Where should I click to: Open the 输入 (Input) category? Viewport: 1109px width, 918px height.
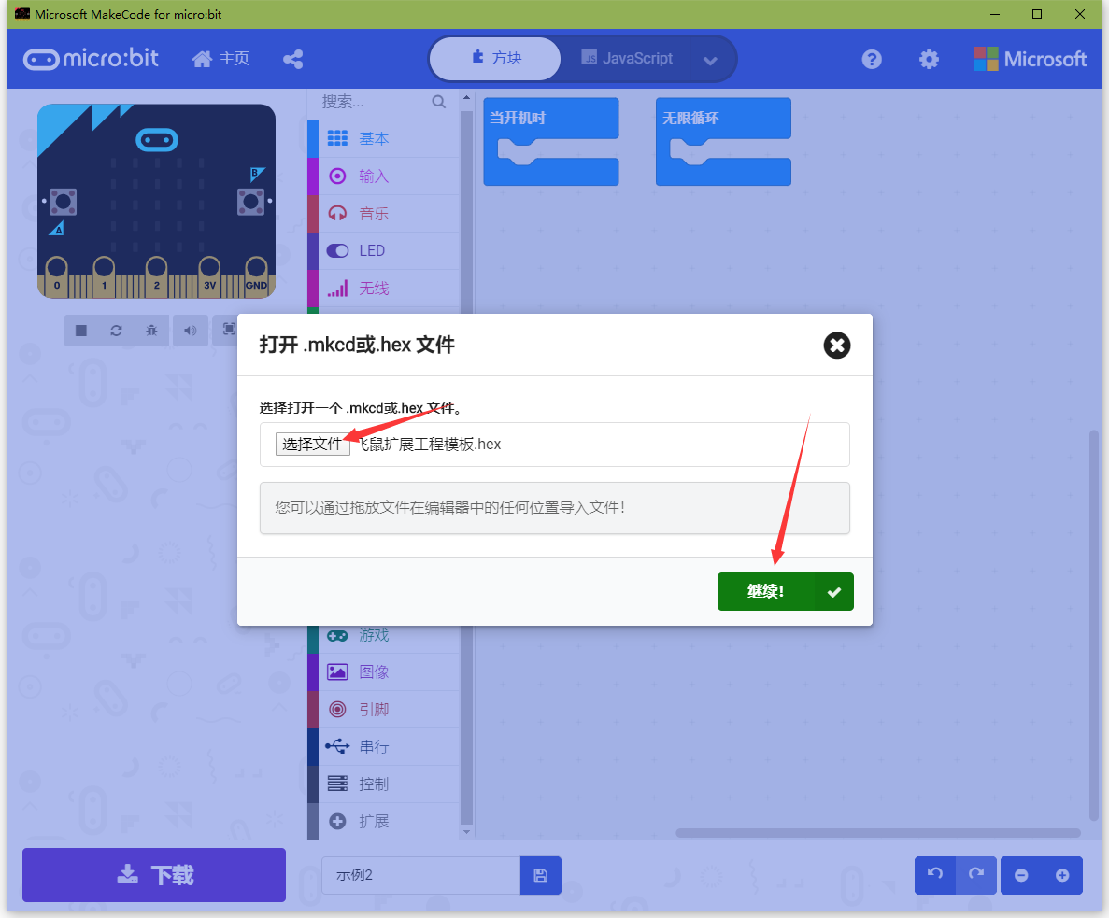pyautogui.click(x=373, y=176)
